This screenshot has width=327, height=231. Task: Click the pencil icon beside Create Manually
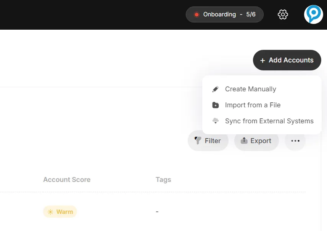coord(216,89)
